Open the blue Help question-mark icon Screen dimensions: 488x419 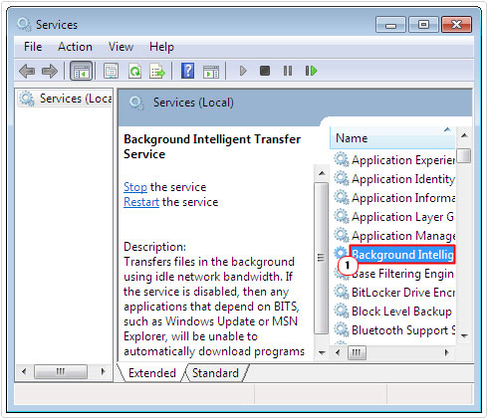pyautogui.click(x=187, y=71)
